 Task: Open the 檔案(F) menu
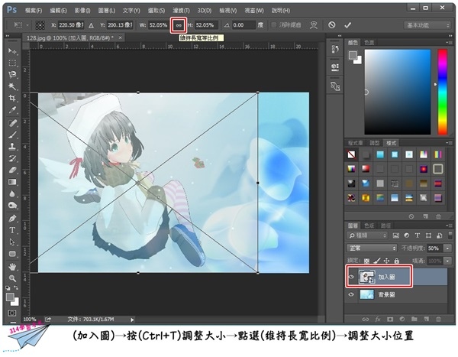(x=33, y=11)
